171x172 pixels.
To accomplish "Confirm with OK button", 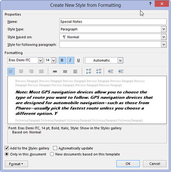I will [128, 163].
